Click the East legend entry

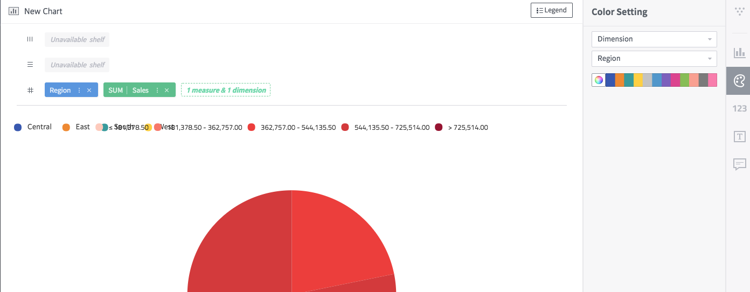pyautogui.click(x=76, y=127)
